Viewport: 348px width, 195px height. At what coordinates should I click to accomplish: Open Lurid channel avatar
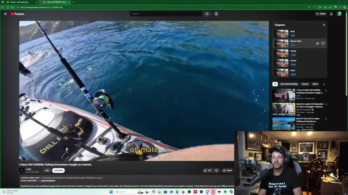click(x=22, y=170)
